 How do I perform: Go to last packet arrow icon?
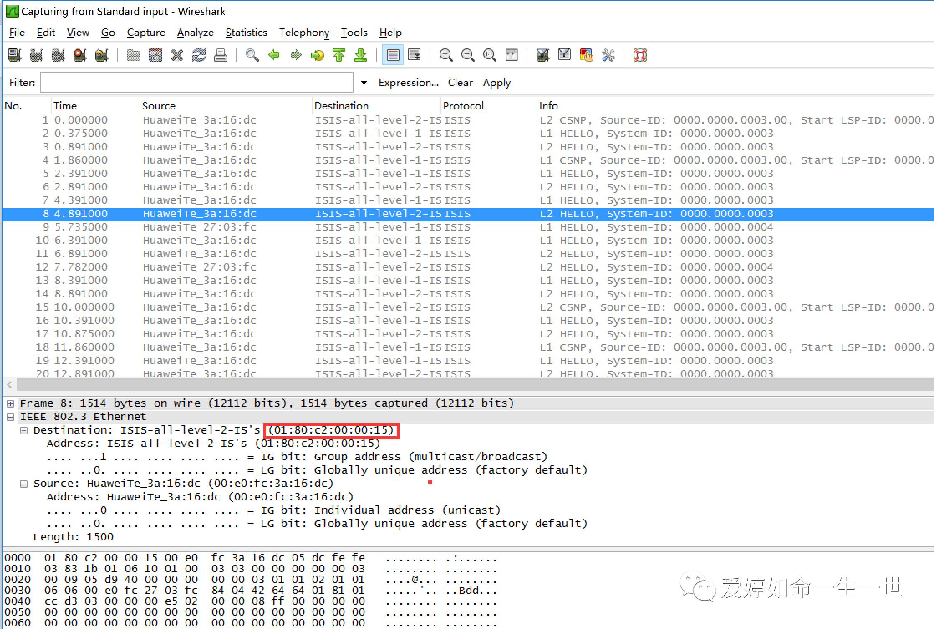click(361, 55)
